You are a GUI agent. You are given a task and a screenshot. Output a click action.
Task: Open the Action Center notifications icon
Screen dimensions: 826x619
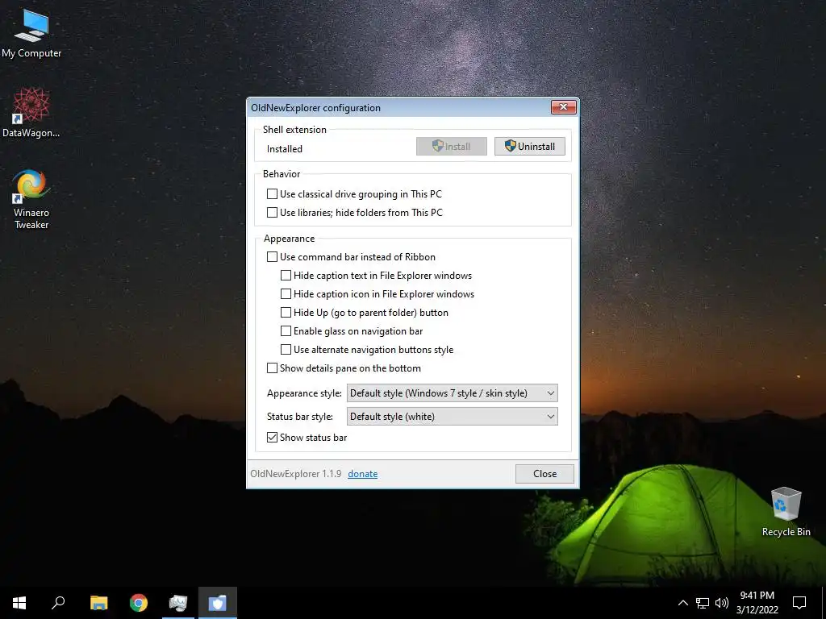click(799, 603)
